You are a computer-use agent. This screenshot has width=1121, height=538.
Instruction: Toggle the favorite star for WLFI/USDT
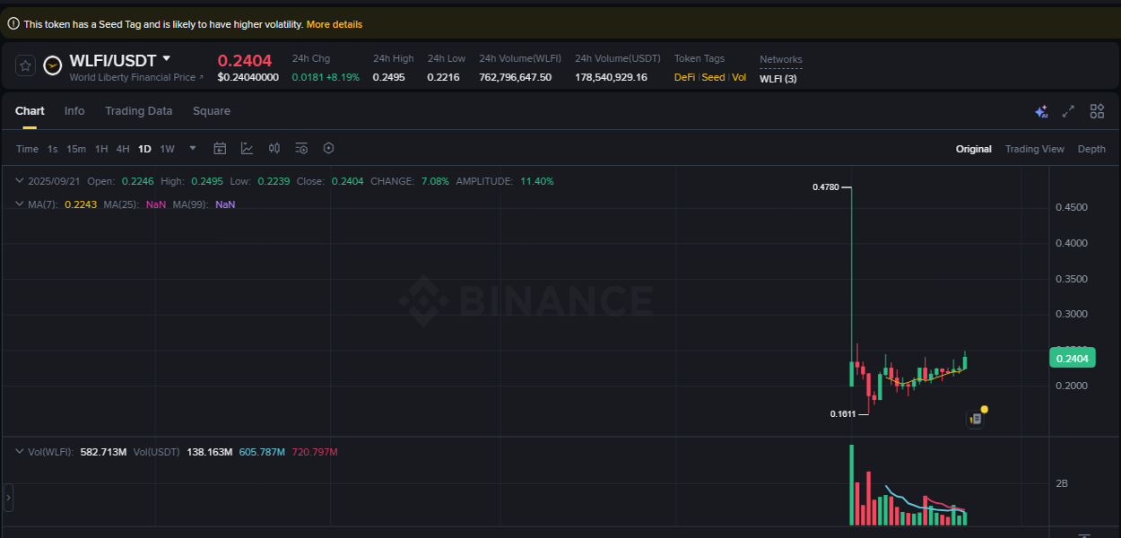(24, 65)
